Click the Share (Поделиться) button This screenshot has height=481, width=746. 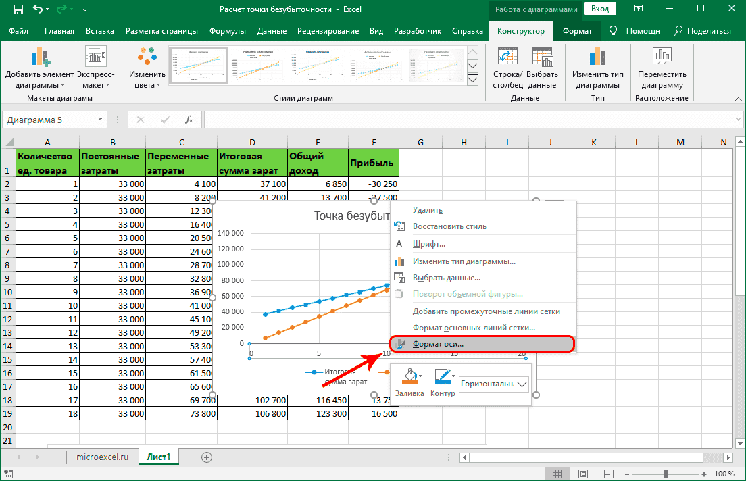[x=703, y=31]
